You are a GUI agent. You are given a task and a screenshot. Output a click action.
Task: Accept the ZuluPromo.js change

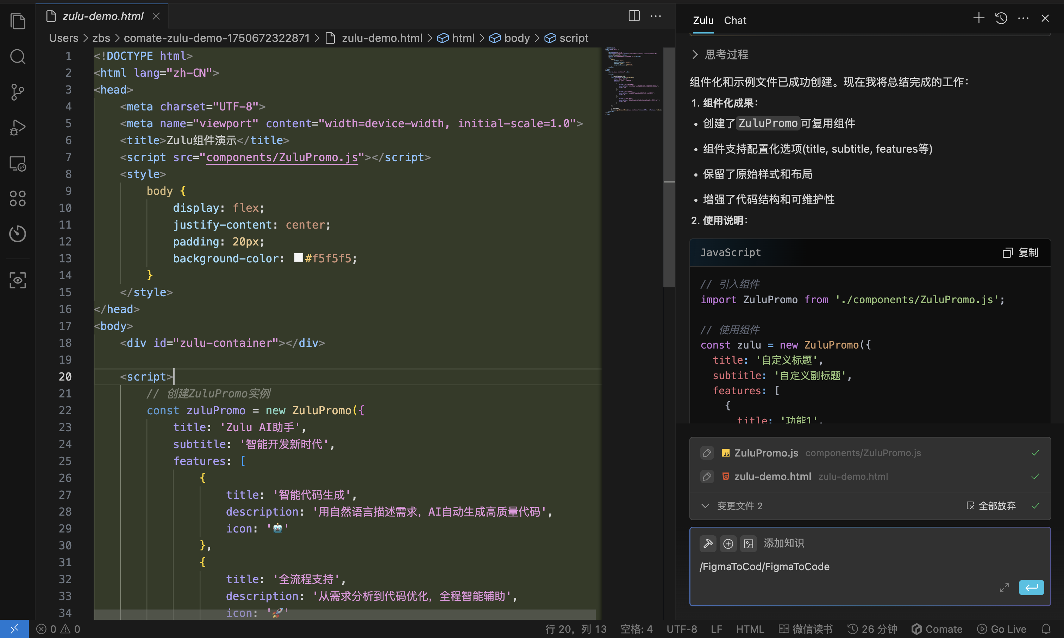pos(1035,453)
